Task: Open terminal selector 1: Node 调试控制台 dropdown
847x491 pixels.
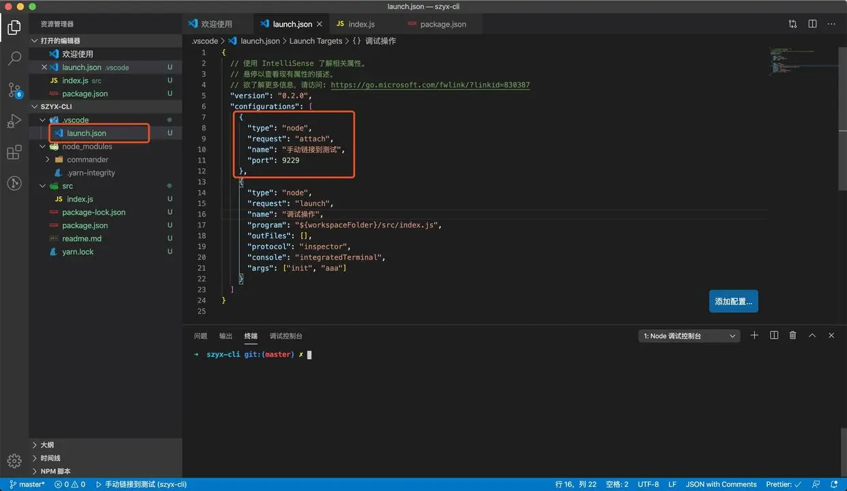Action: 689,336
